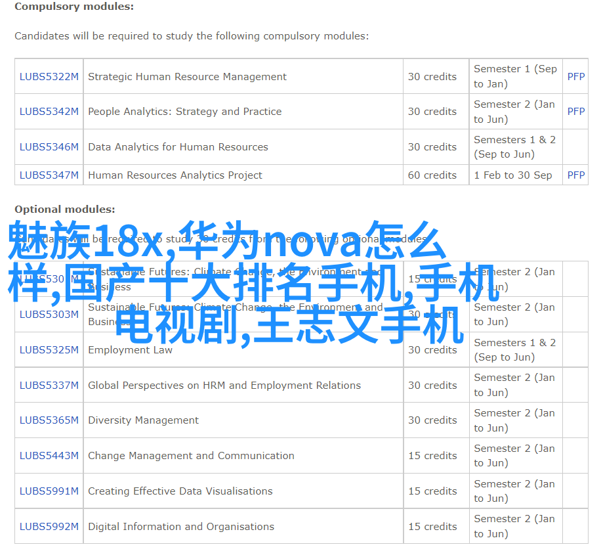Open the LUBS5443M module link
Screen dimensions: 601x555
pos(49,456)
